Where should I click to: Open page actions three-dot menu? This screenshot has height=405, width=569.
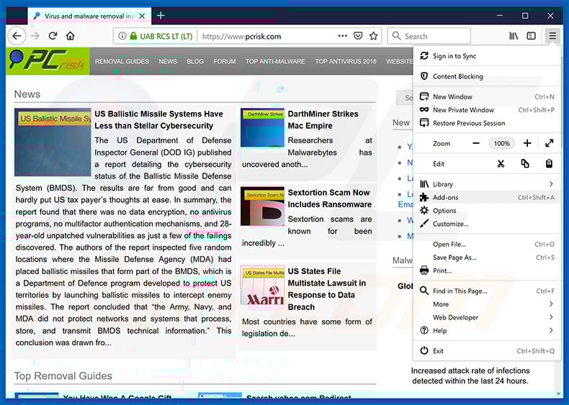pos(342,36)
